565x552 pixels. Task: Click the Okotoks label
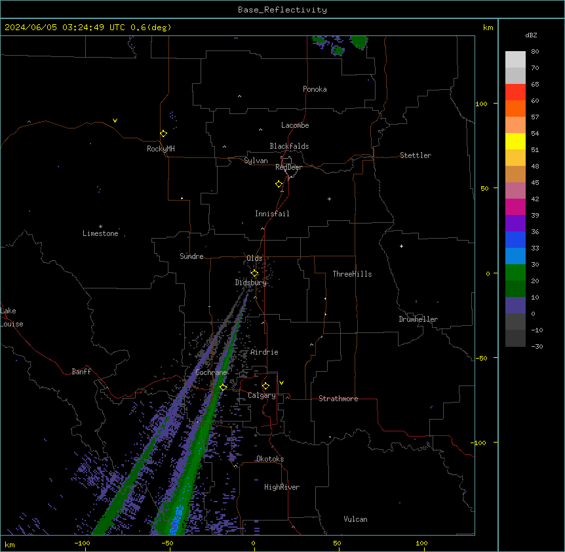(x=270, y=459)
